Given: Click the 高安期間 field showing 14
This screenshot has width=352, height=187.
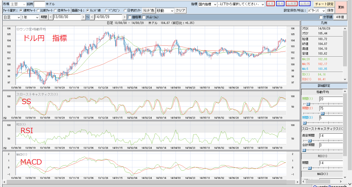Looking at the screenshot, I should click(331, 136).
